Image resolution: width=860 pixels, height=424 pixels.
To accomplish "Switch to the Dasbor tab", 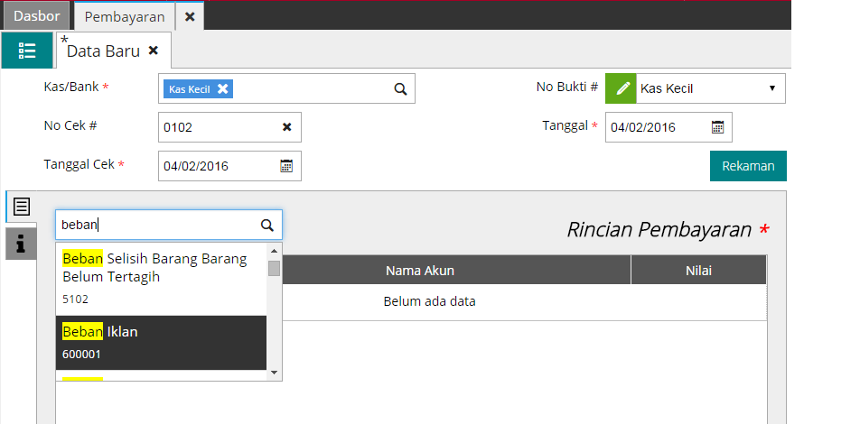I will 37,16.
